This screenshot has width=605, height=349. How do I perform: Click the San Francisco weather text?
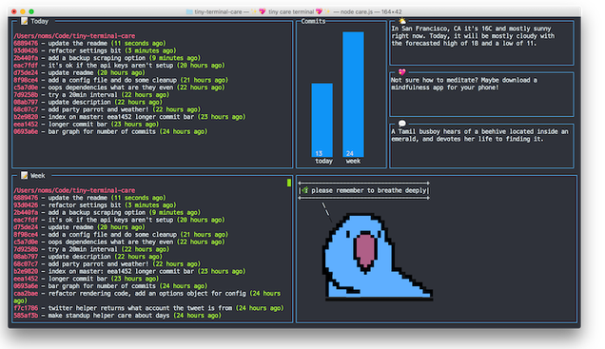point(473,36)
